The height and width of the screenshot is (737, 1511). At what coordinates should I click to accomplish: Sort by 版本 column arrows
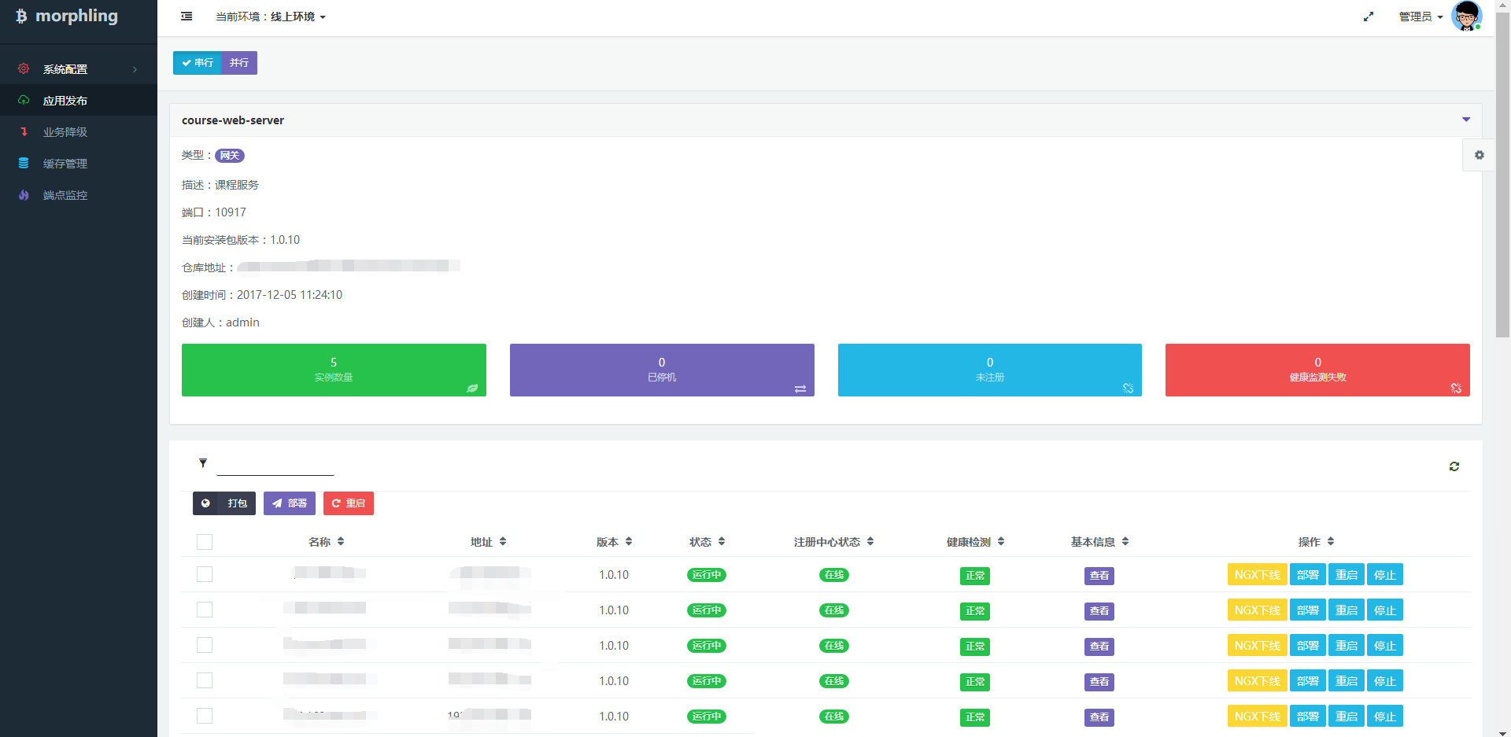pos(629,541)
